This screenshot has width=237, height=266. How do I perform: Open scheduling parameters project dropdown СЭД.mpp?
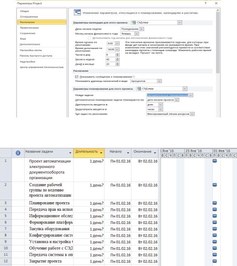pyautogui.click(x=185, y=89)
